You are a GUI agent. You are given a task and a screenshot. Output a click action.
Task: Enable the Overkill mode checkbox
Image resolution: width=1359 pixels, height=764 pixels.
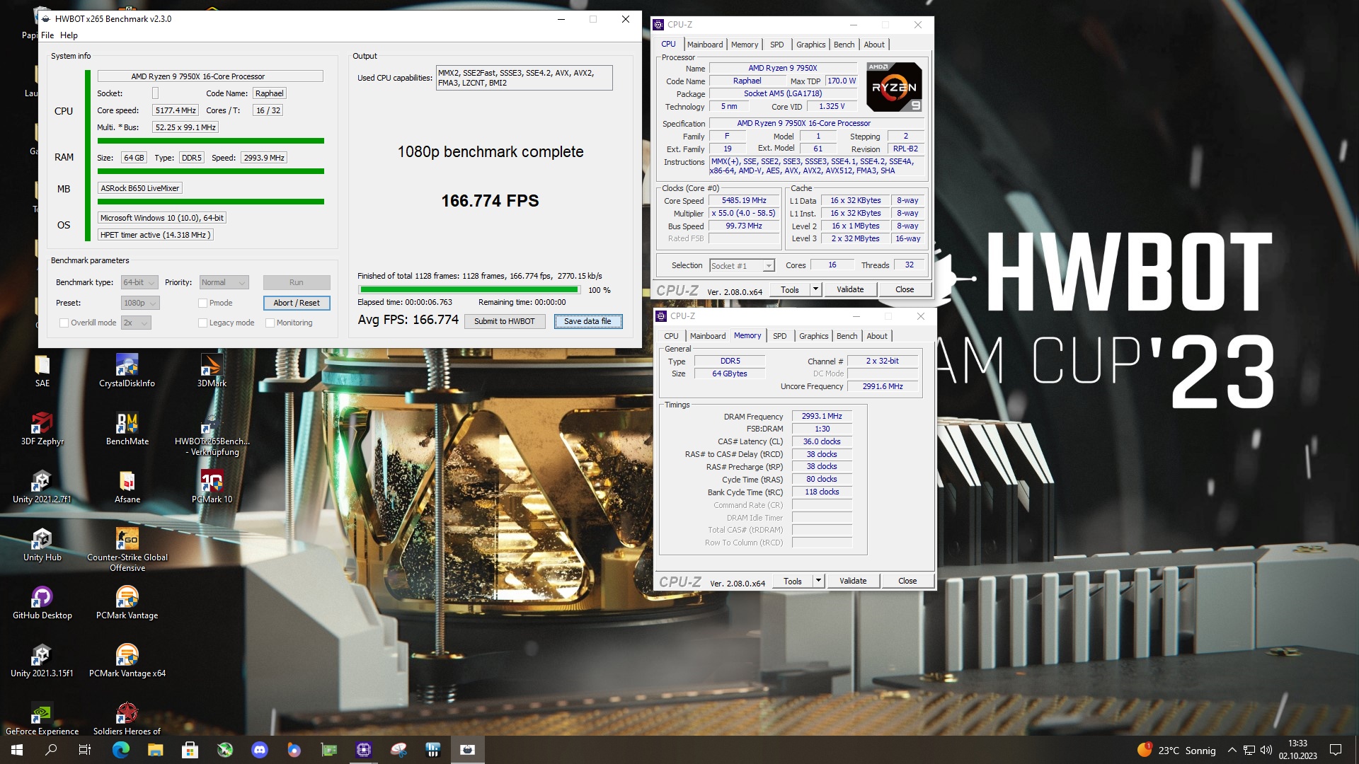point(64,323)
